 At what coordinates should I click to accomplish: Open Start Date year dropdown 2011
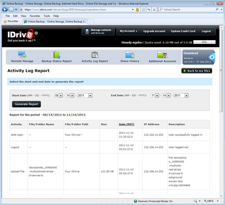[85, 96]
